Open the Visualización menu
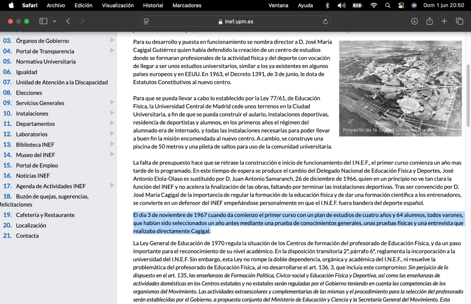The image size is (471, 304). [118, 5]
